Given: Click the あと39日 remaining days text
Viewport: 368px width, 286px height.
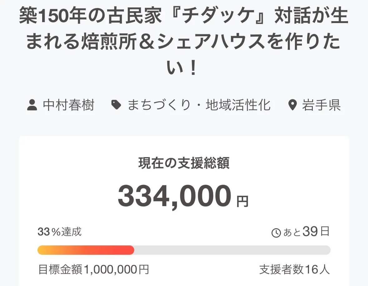Looking at the screenshot, I should [305, 232].
